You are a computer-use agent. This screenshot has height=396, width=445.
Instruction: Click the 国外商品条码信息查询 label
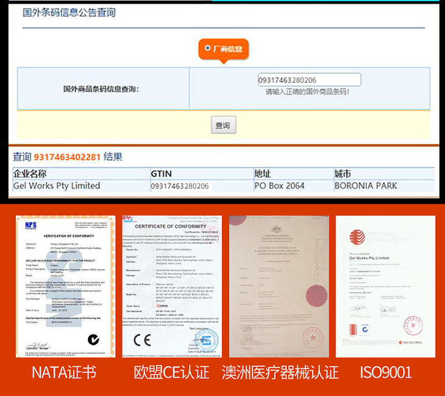pos(101,89)
